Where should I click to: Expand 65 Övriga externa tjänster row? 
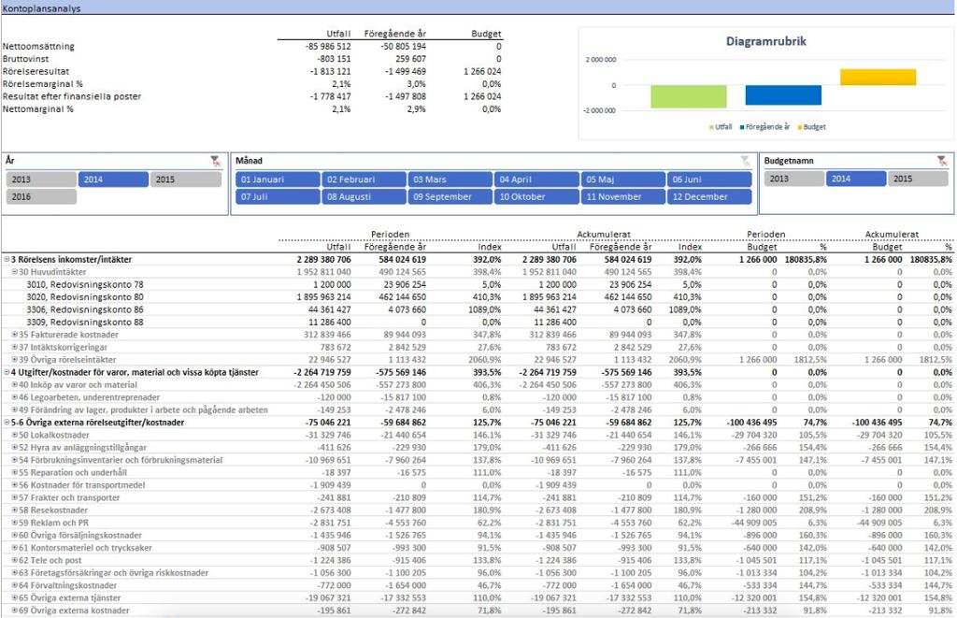point(15,597)
